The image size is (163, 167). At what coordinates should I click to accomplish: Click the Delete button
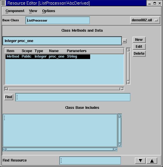(x=139, y=54)
